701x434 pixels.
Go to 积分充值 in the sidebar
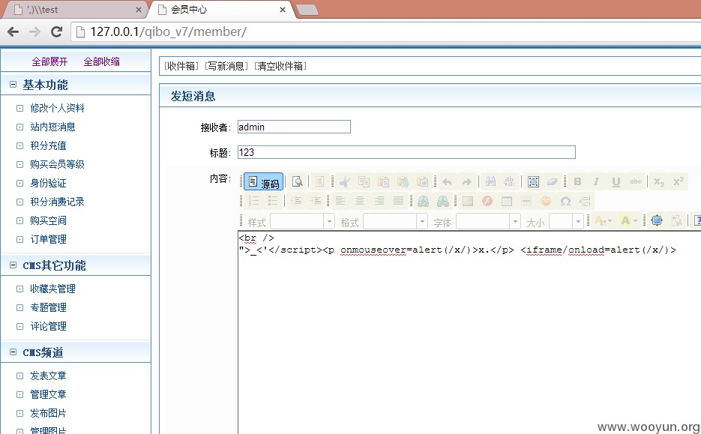click(x=48, y=145)
